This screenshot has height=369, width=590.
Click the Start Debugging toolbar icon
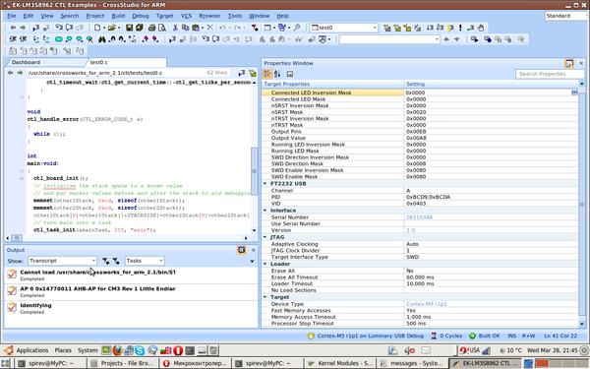[x=35, y=28]
